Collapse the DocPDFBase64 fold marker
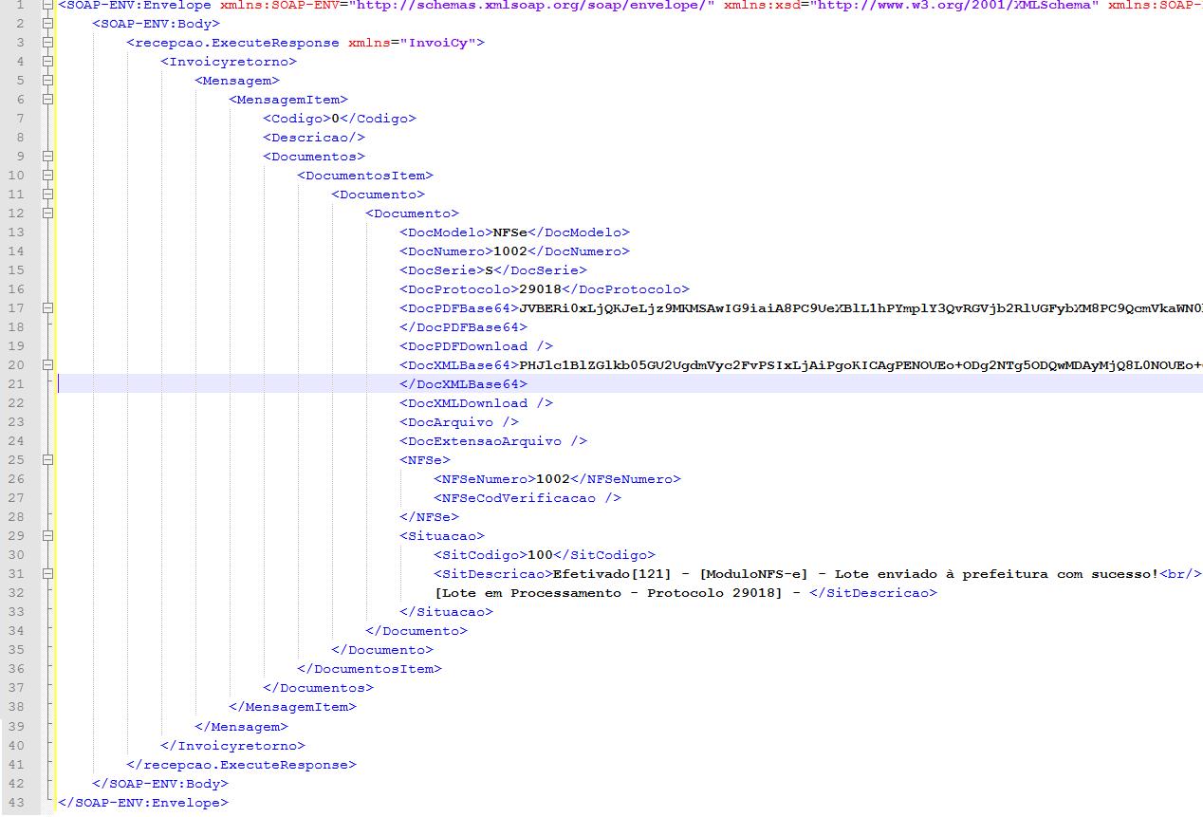The width and height of the screenshot is (1203, 817). coord(47,308)
